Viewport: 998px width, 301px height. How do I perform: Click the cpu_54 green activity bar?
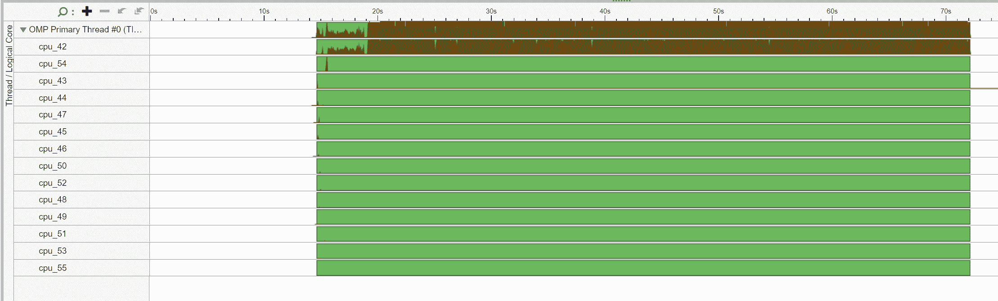(x=643, y=64)
